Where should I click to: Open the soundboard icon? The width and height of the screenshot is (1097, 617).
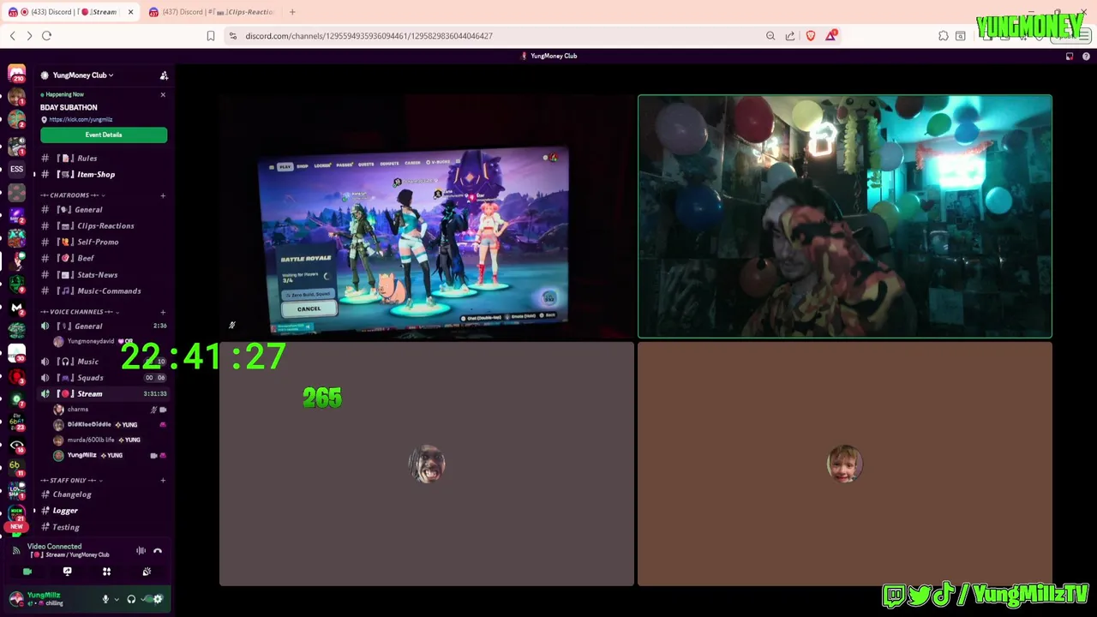147,572
